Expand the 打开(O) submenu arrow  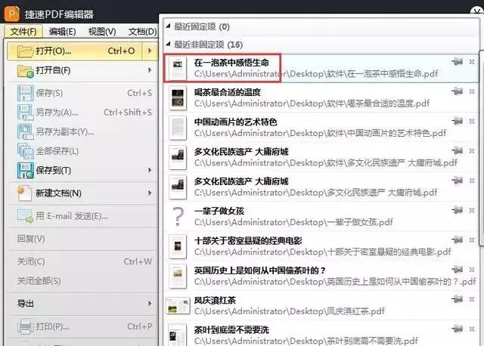point(150,51)
